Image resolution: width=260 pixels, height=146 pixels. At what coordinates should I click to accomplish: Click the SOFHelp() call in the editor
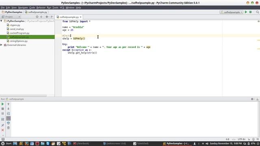79,39
